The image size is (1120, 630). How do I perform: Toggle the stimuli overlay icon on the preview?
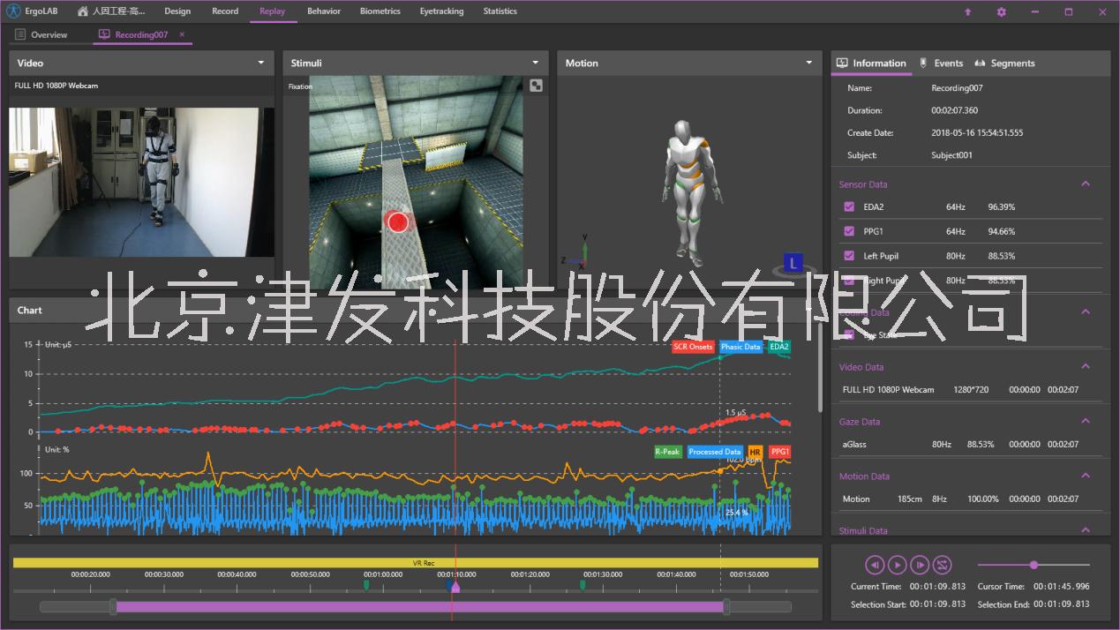[x=536, y=86]
